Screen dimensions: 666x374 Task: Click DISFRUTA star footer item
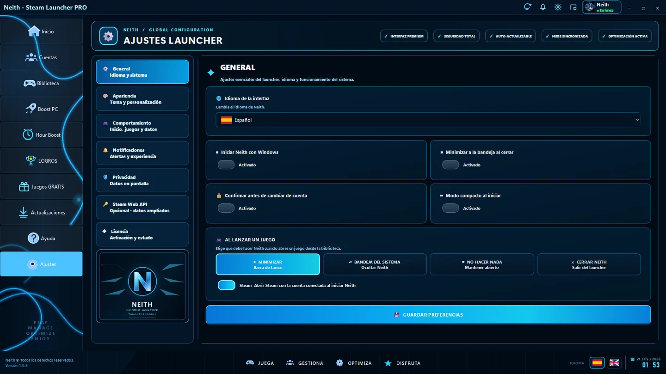pos(402,363)
